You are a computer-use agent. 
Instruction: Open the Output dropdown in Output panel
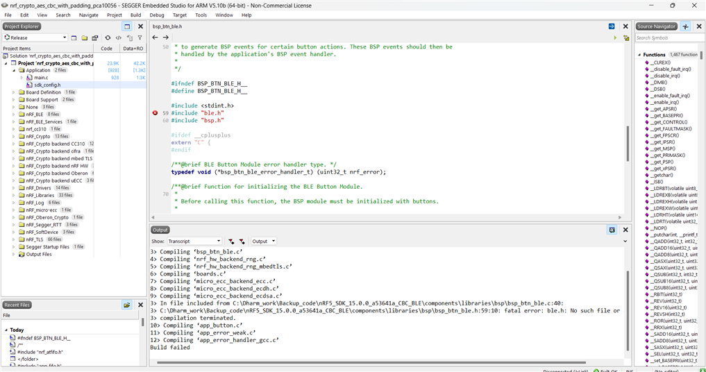tap(263, 242)
